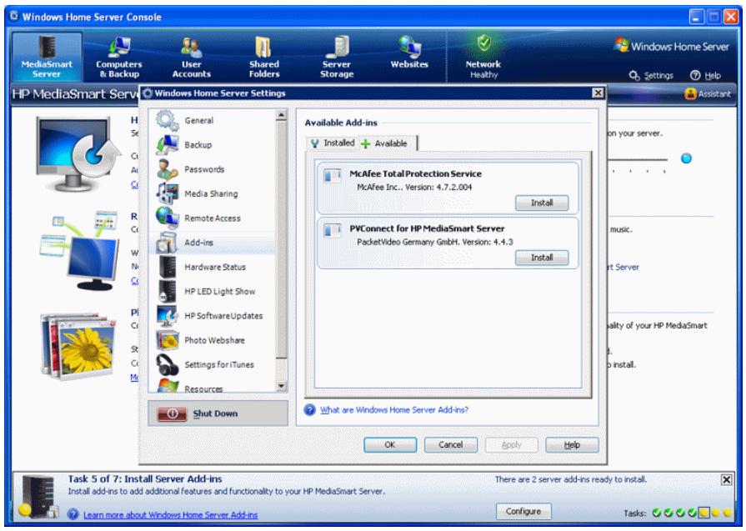This screenshot has width=746, height=531.
Task: Click PVConnect add-in icon
Action: [x=333, y=231]
